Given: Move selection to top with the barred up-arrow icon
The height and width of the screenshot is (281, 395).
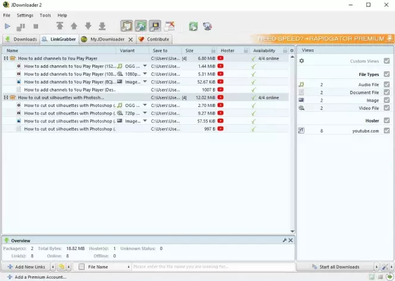Looking at the screenshot, I should tap(59, 26).
